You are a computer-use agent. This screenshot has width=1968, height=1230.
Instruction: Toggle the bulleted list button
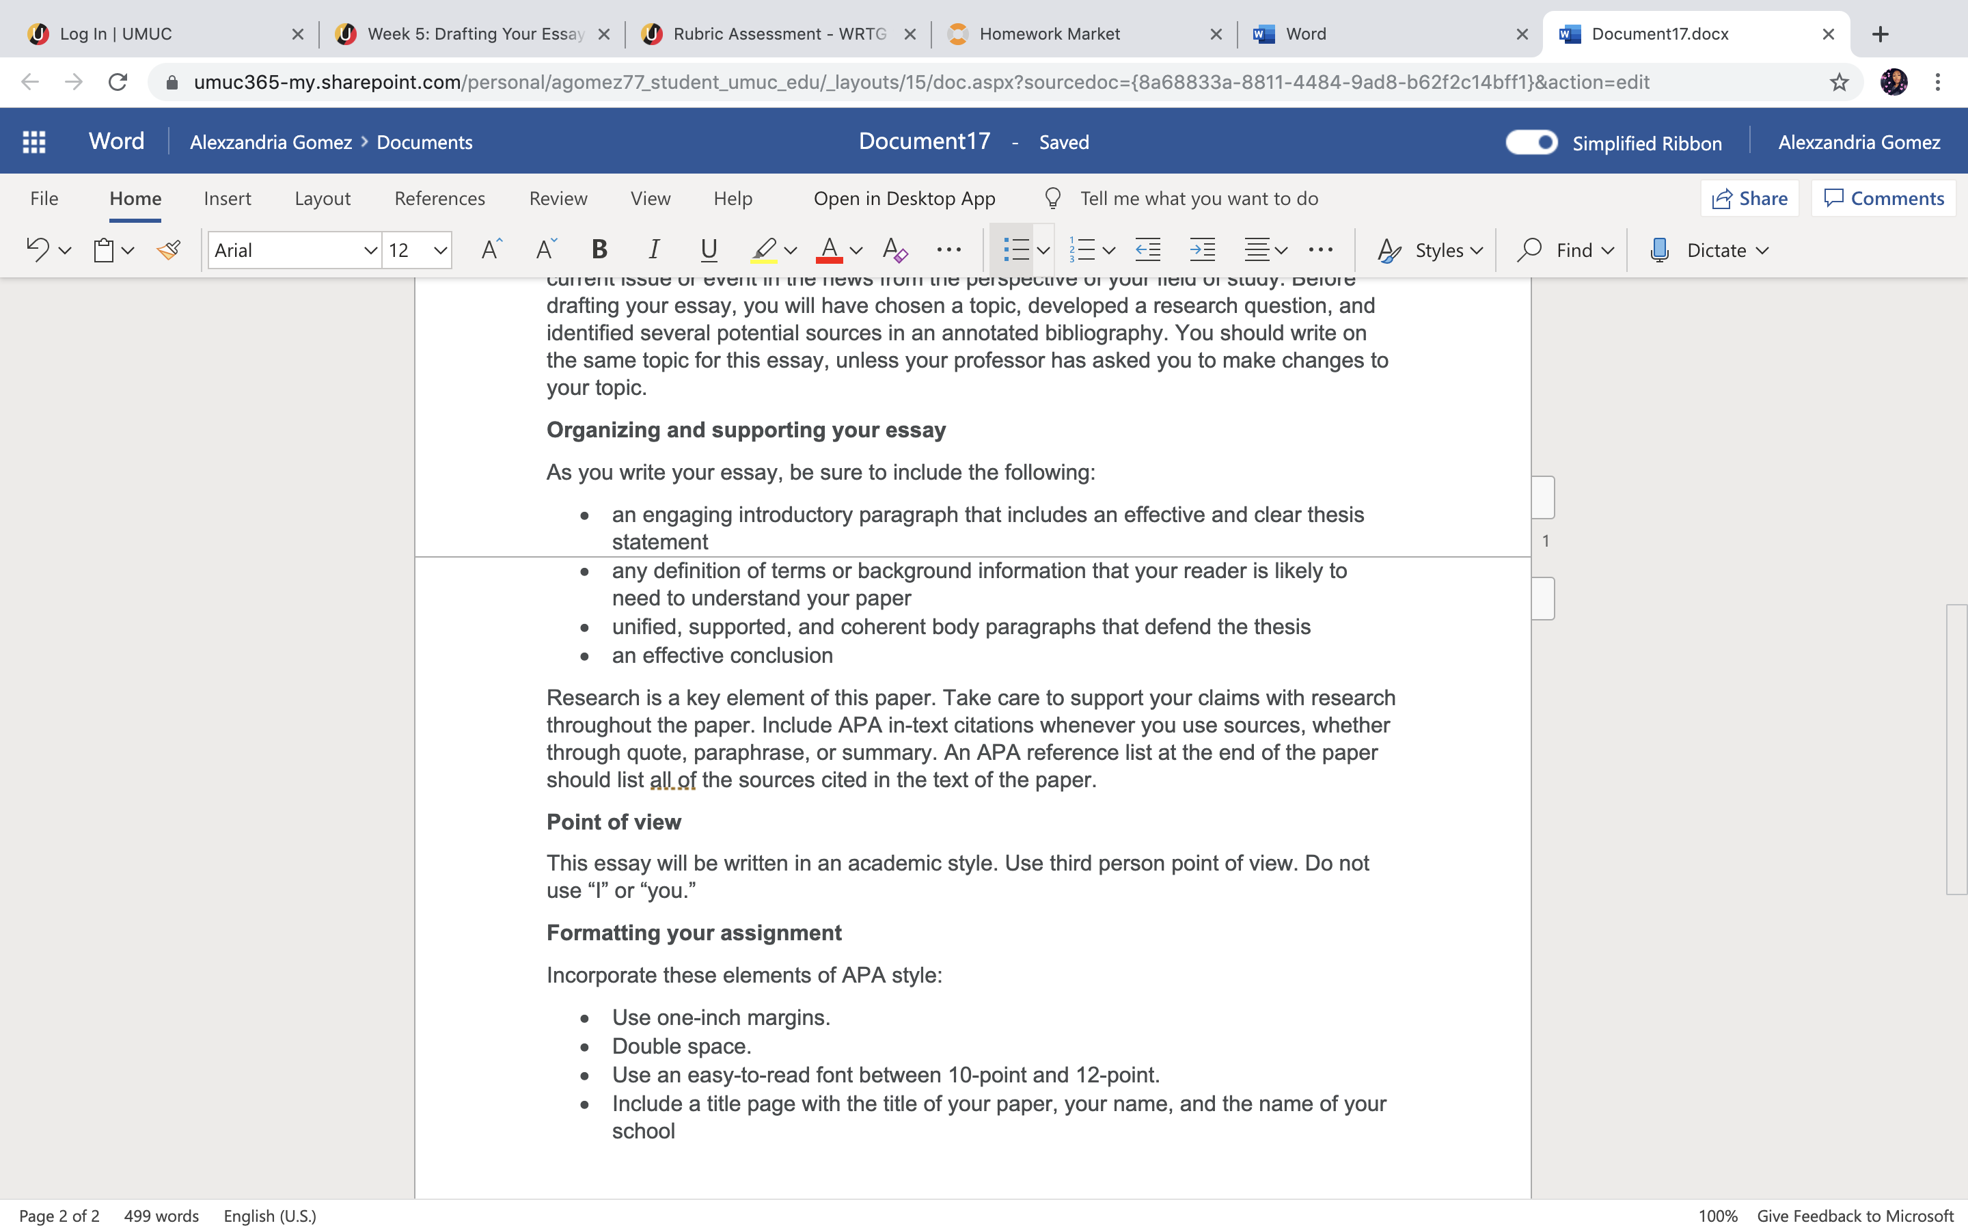point(1015,249)
